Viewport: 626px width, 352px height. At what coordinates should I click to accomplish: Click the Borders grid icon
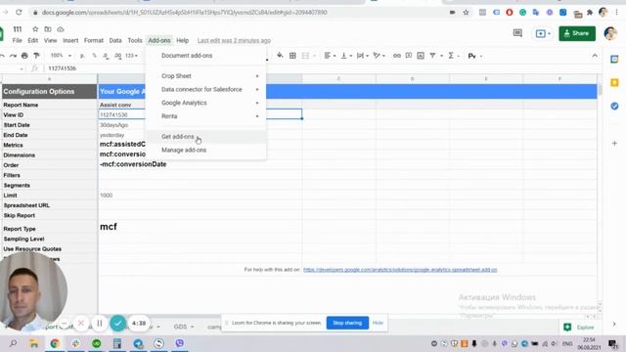tap(292, 56)
